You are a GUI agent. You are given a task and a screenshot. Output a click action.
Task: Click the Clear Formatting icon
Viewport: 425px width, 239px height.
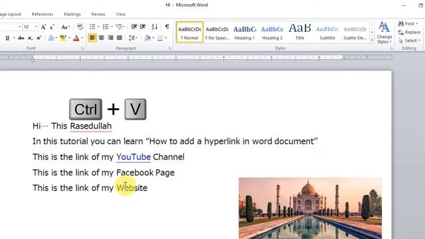pos(80,27)
